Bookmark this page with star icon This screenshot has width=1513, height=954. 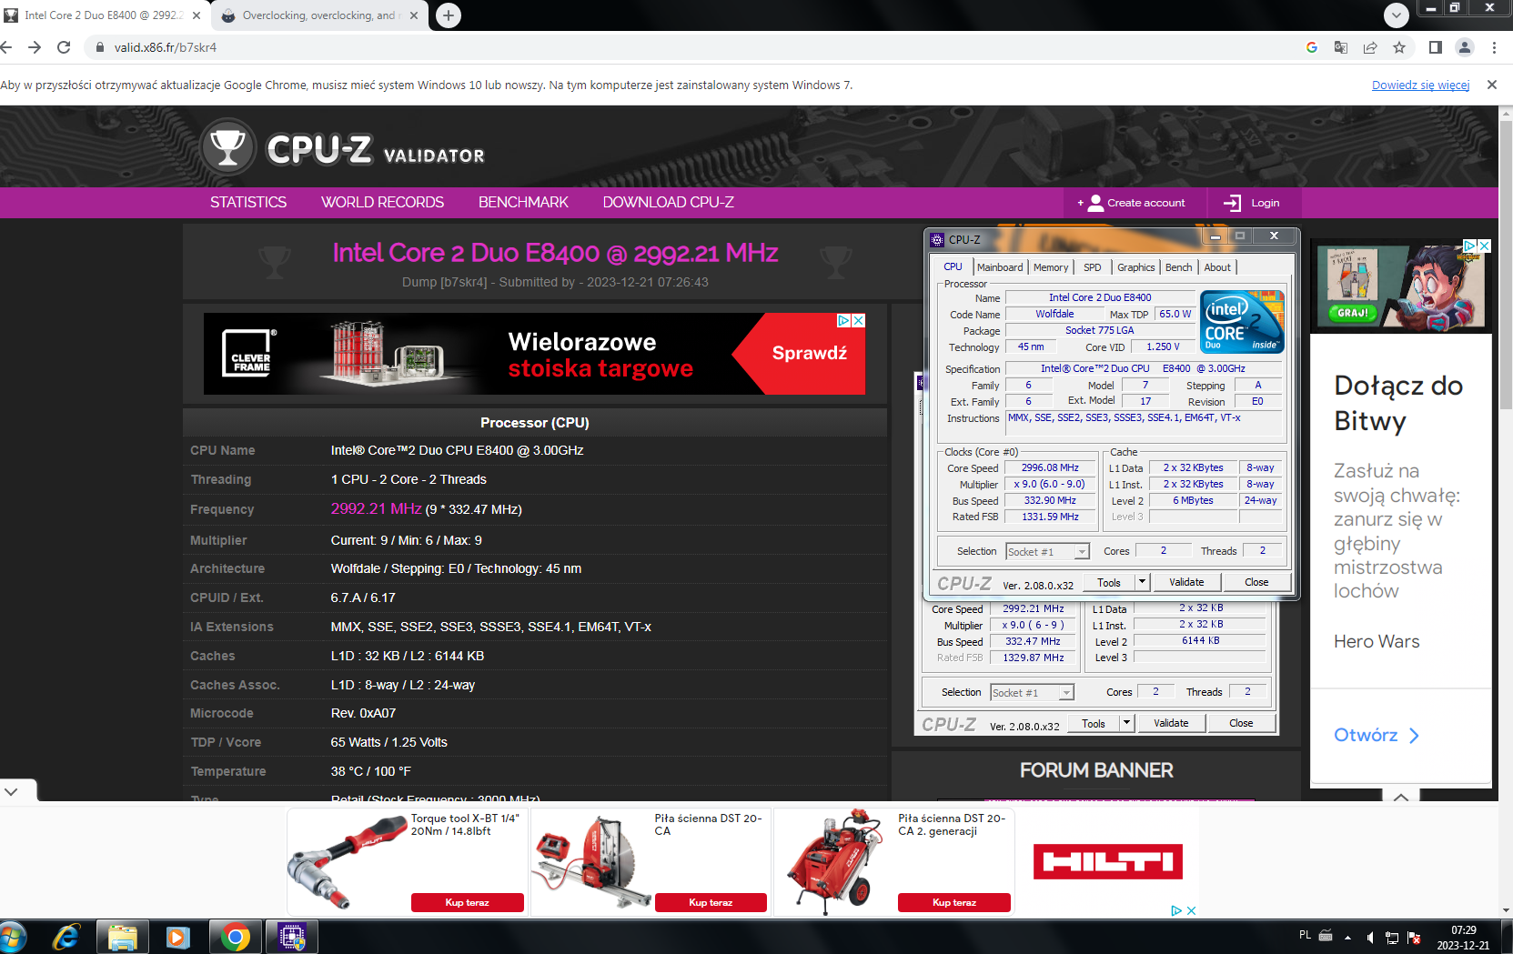(1399, 47)
